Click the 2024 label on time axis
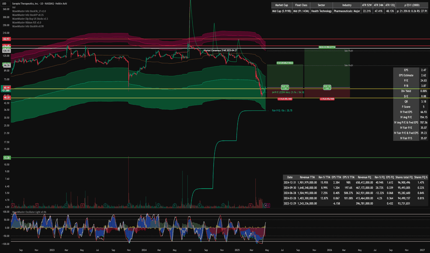Viewport: 430px width, 253px height. click(144, 250)
